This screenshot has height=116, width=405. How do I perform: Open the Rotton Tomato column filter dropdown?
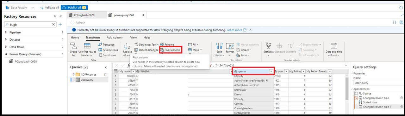point(330,71)
